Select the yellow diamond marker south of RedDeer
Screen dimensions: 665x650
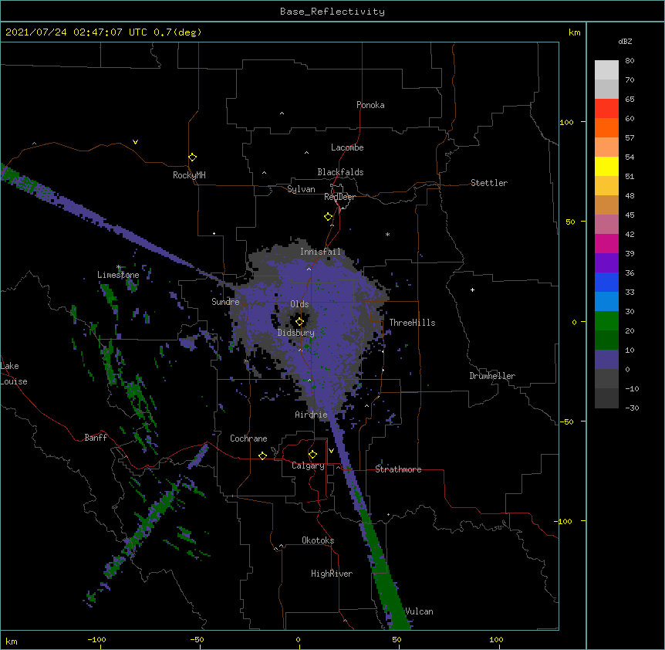328,217
